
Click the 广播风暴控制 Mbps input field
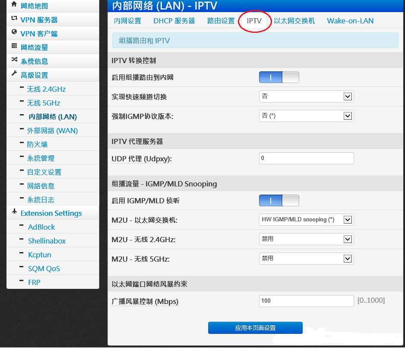[x=306, y=301]
